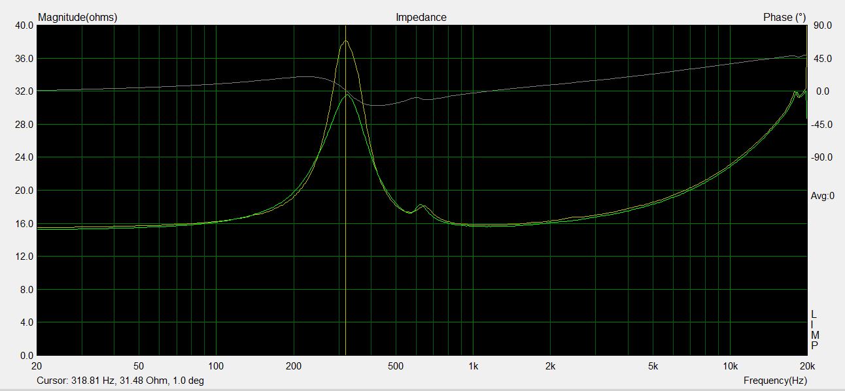Click the 20k frequency axis label
The image size is (845, 391).
[x=807, y=366]
